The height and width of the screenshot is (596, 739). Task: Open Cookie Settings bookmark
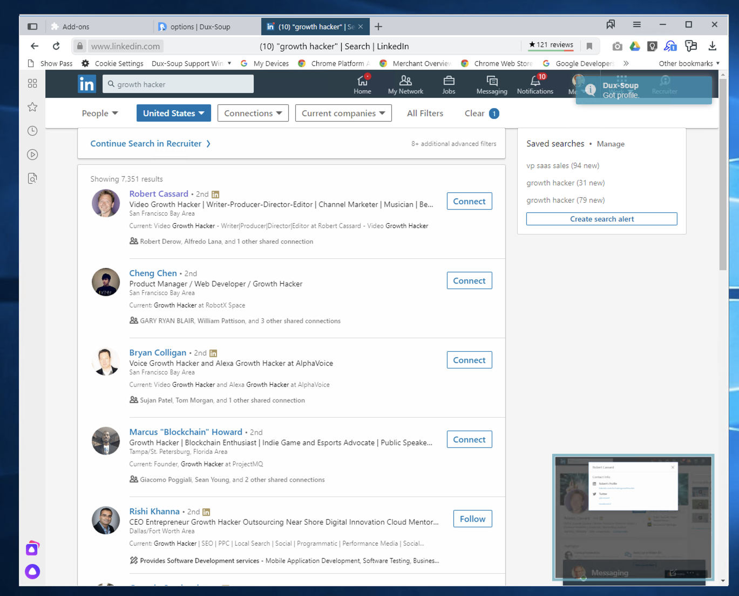point(112,63)
